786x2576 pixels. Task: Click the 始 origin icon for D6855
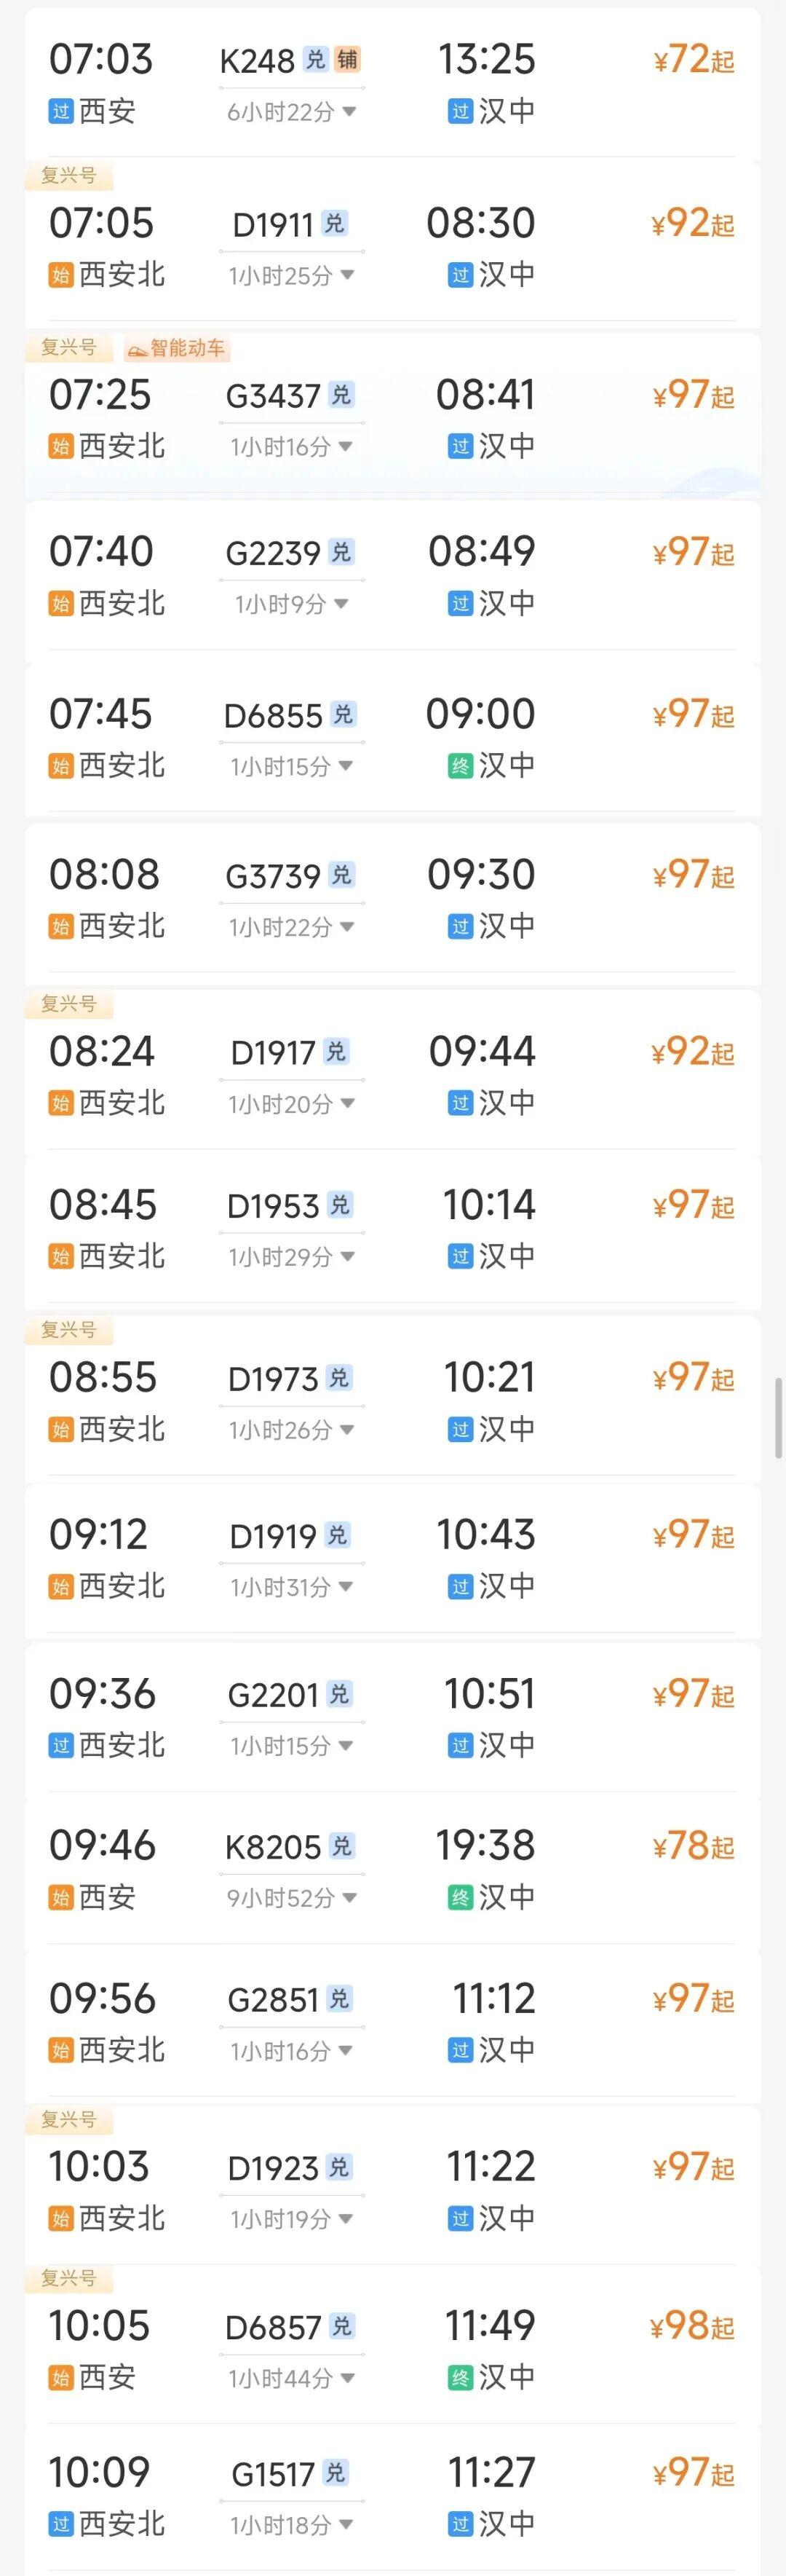tap(61, 767)
